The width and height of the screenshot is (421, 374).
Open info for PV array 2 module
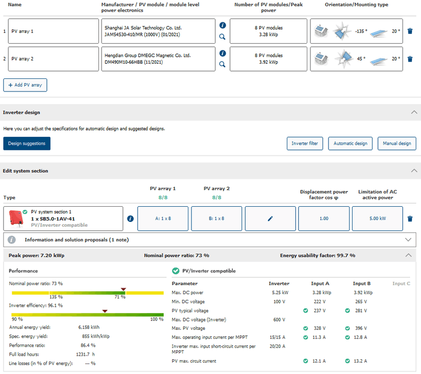[222, 53]
